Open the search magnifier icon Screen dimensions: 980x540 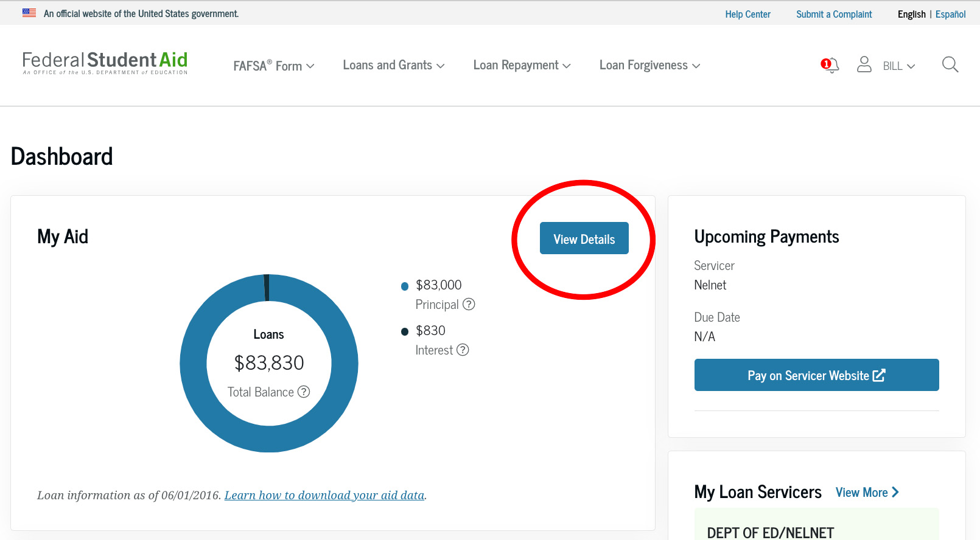[950, 64]
